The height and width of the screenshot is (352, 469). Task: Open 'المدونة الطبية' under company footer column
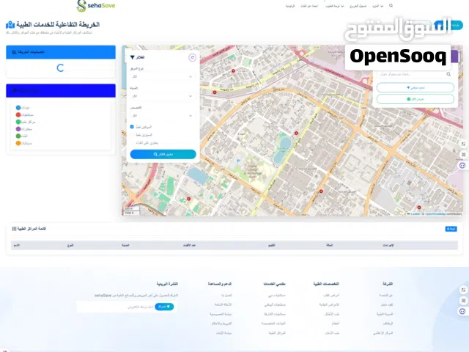pyautogui.click(x=385, y=315)
